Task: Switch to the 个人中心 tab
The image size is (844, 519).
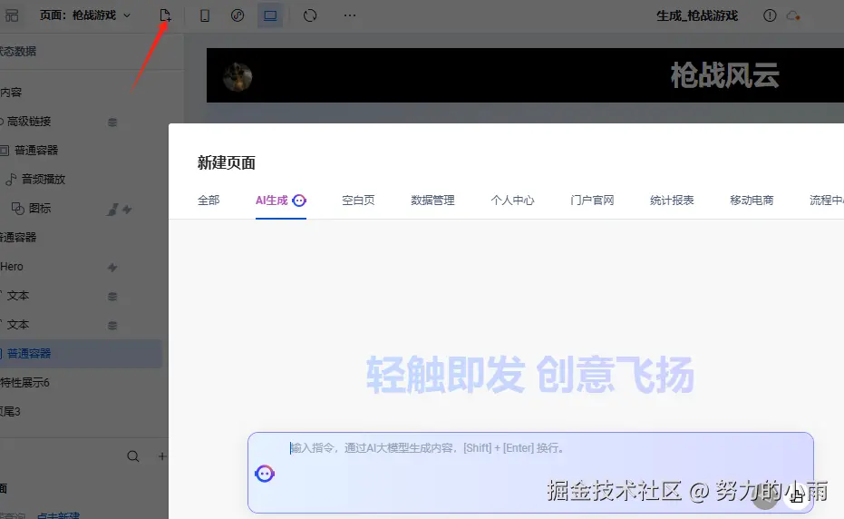Action: [512, 200]
